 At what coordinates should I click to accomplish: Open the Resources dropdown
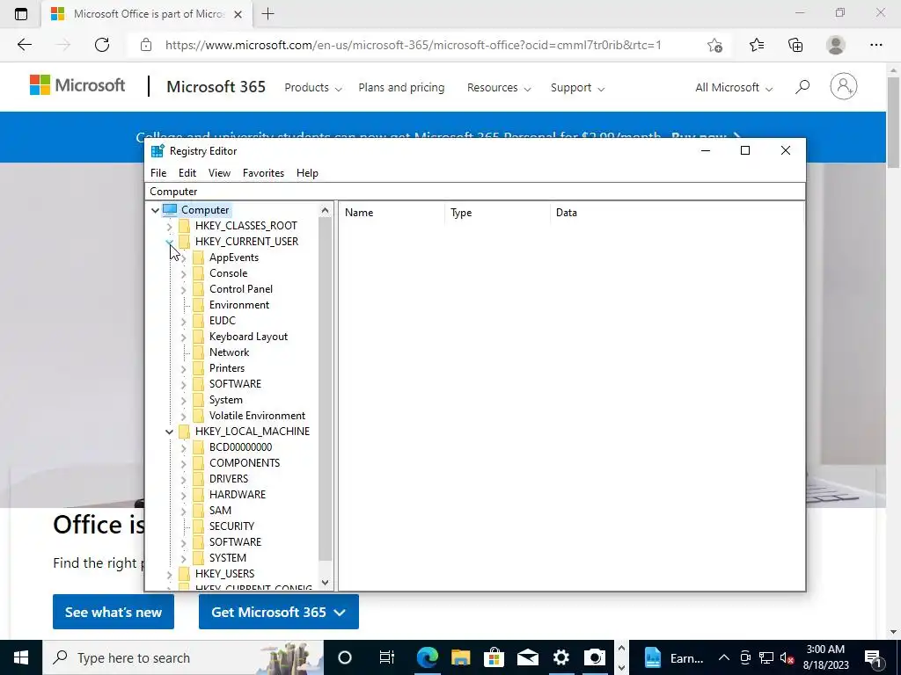[499, 88]
